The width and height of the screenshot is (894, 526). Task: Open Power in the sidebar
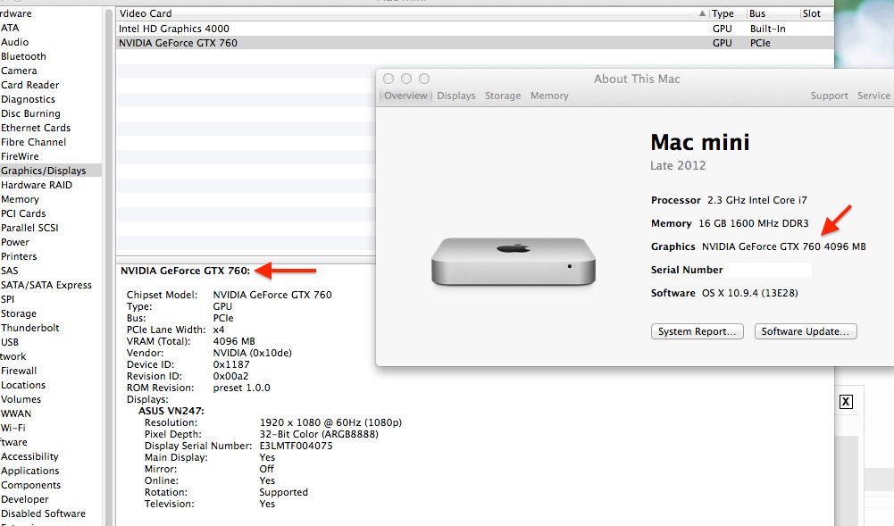(x=15, y=242)
